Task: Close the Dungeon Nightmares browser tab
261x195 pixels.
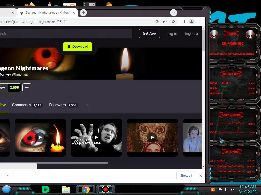Action: tap(74, 13)
